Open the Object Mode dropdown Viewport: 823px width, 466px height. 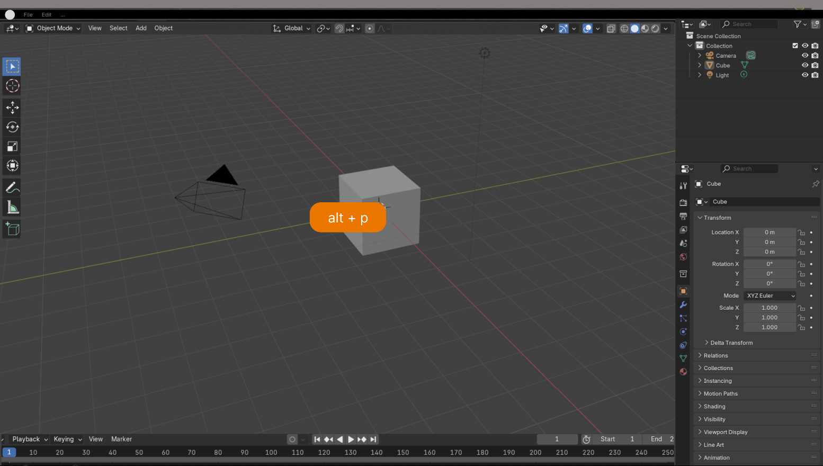pyautogui.click(x=52, y=28)
